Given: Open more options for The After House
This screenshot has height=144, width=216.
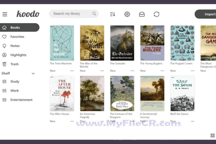Looking at the screenshot, I should click(x=72, y=121).
